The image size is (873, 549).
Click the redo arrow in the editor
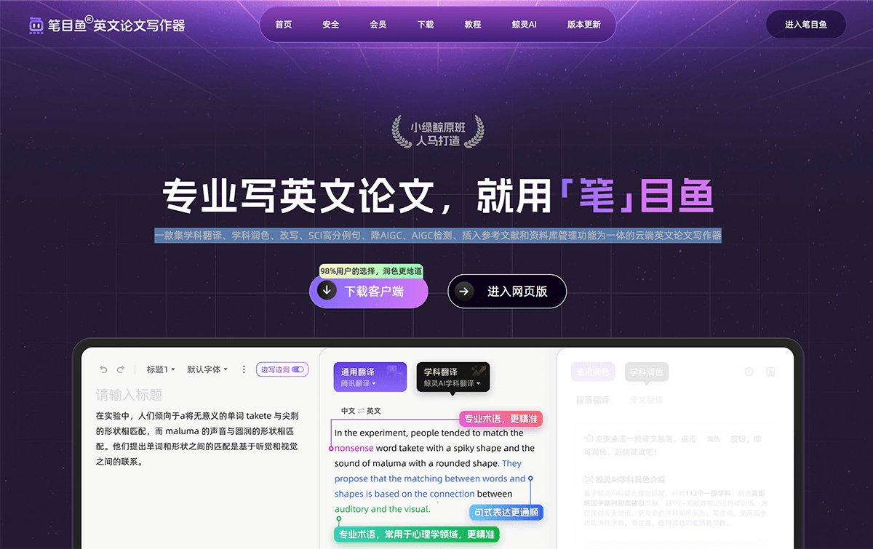pyautogui.click(x=120, y=369)
